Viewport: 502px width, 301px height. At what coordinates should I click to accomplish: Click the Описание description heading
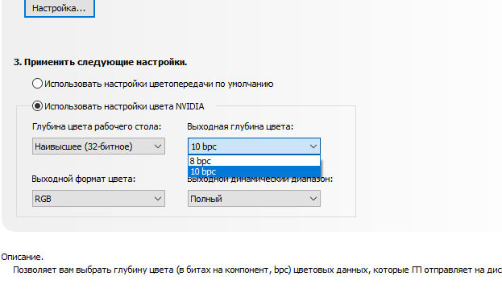pos(22,257)
